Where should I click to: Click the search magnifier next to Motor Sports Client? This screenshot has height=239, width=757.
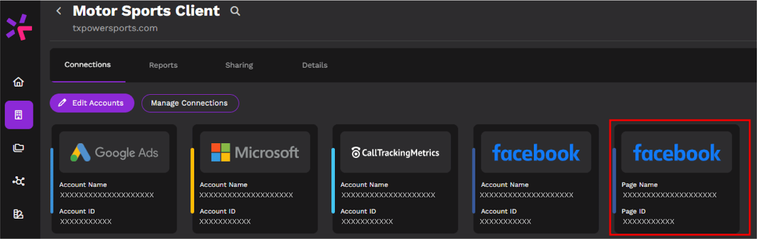click(235, 11)
